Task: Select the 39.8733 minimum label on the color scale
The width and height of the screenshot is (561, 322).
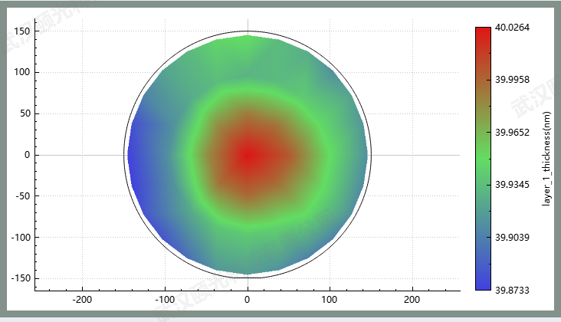Action: pos(513,290)
